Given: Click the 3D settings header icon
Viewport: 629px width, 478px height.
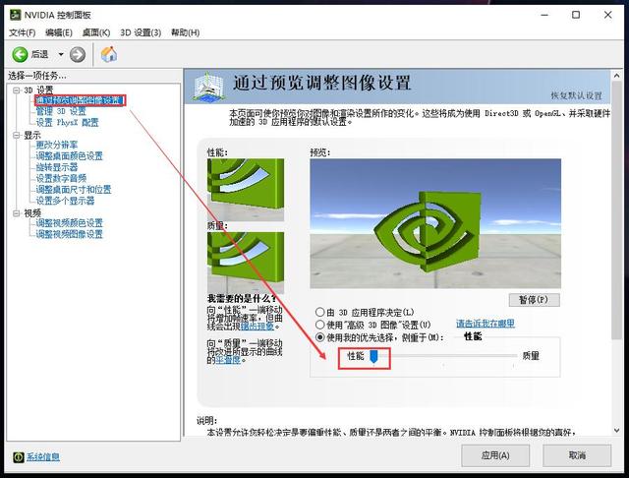Looking at the screenshot, I should [x=207, y=87].
